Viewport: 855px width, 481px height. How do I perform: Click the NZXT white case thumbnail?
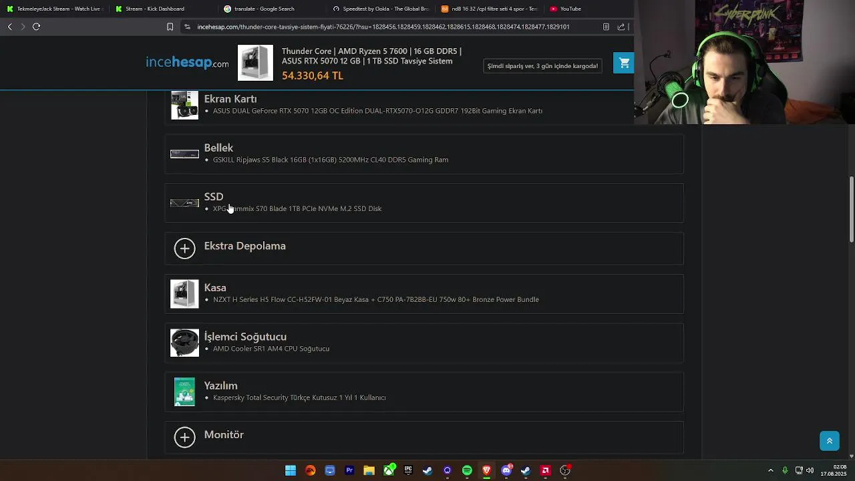tap(184, 294)
